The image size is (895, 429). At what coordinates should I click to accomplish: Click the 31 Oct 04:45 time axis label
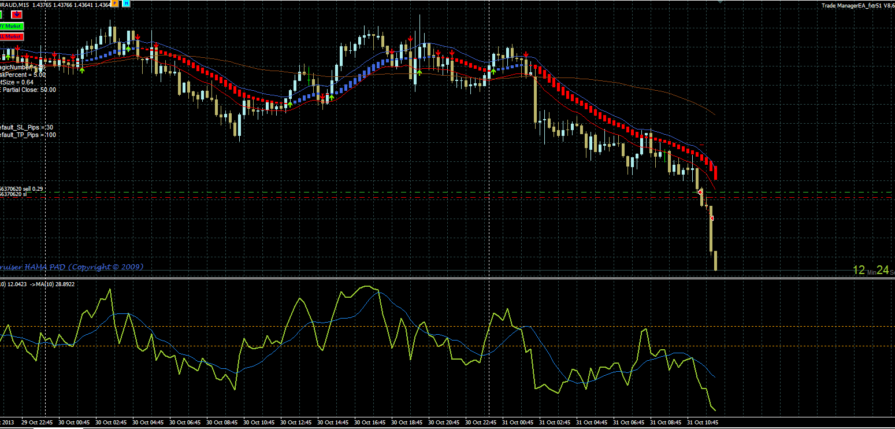click(x=592, y=423)
